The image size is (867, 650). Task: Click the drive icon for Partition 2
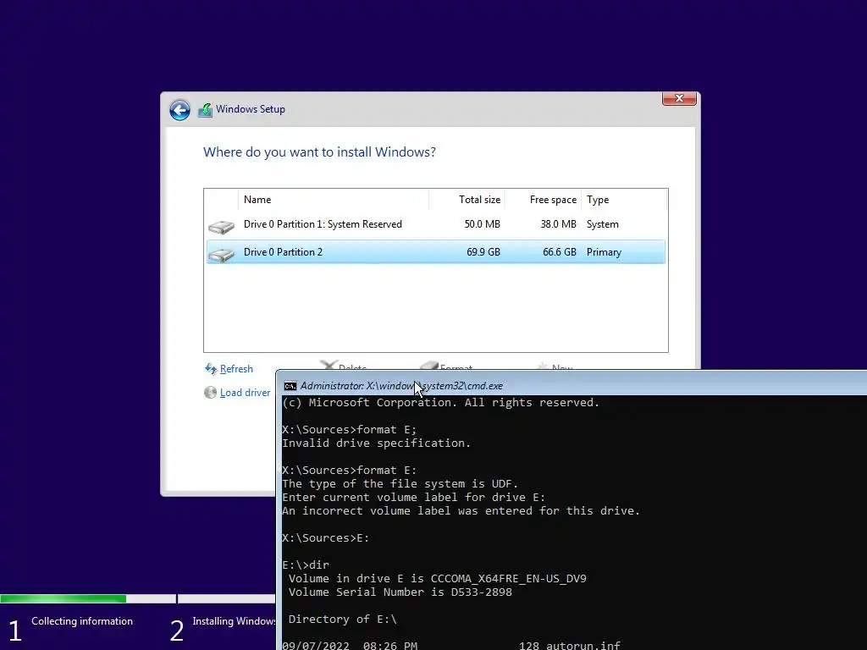pos(221,254)
